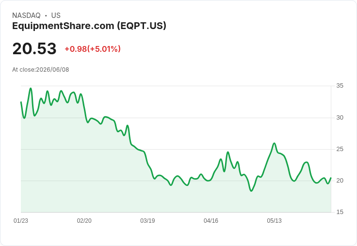
Task: Click the +0.98(+5.01%) price change
Action: pos(93,49)
